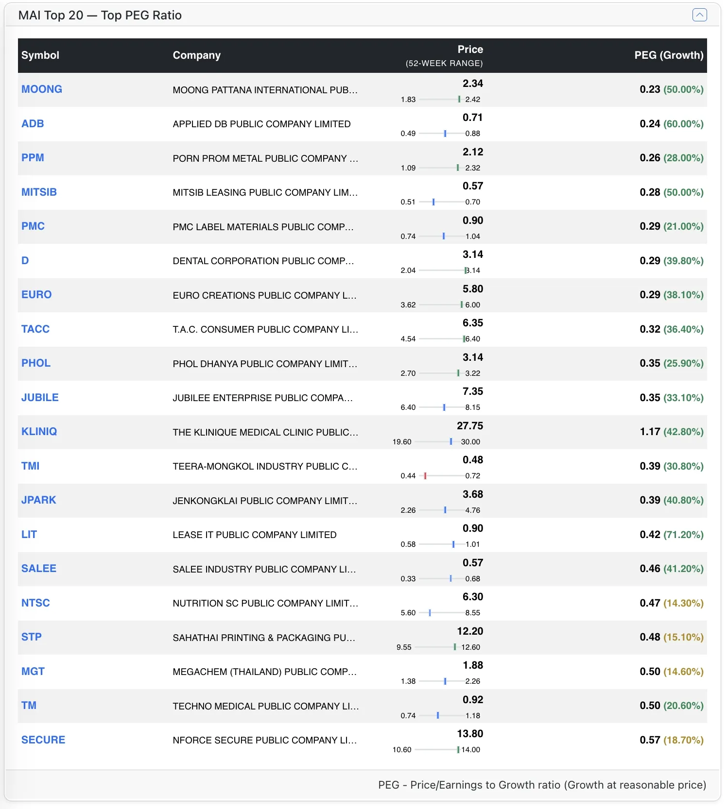Click the PEG (Growth) column header
The image size is (727, 809).
[669, 55]
